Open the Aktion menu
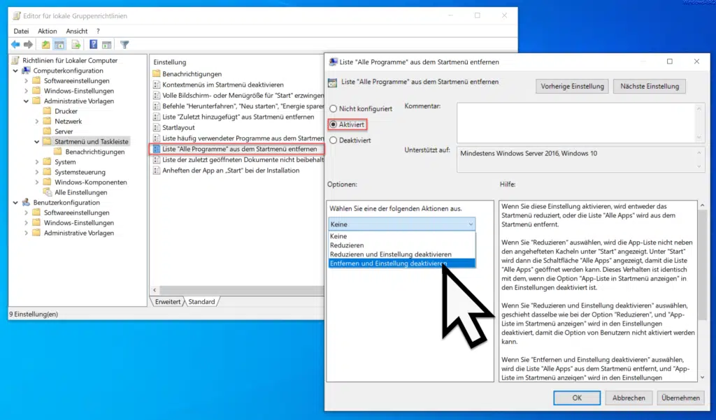This screenshot has height=420, width=716. pos(48,31)
